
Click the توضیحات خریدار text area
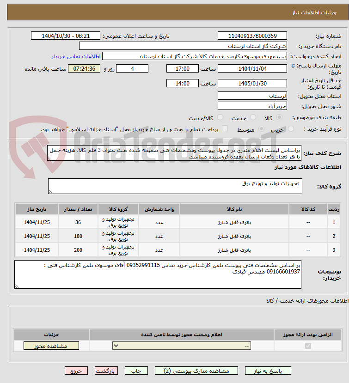click(x=158, y=274)
